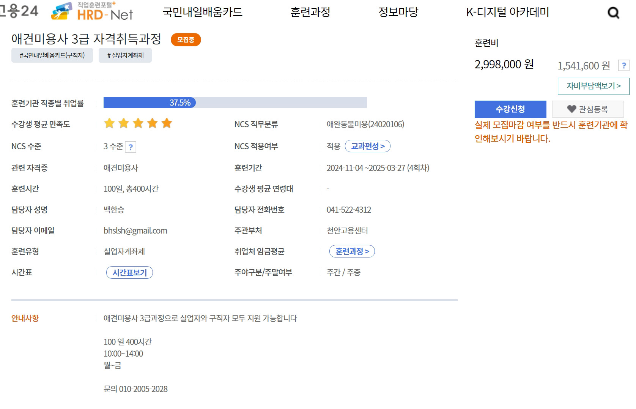Click the #국민내일배움카드(구직자) tag
636x409 pixels.
pos(52,55)
